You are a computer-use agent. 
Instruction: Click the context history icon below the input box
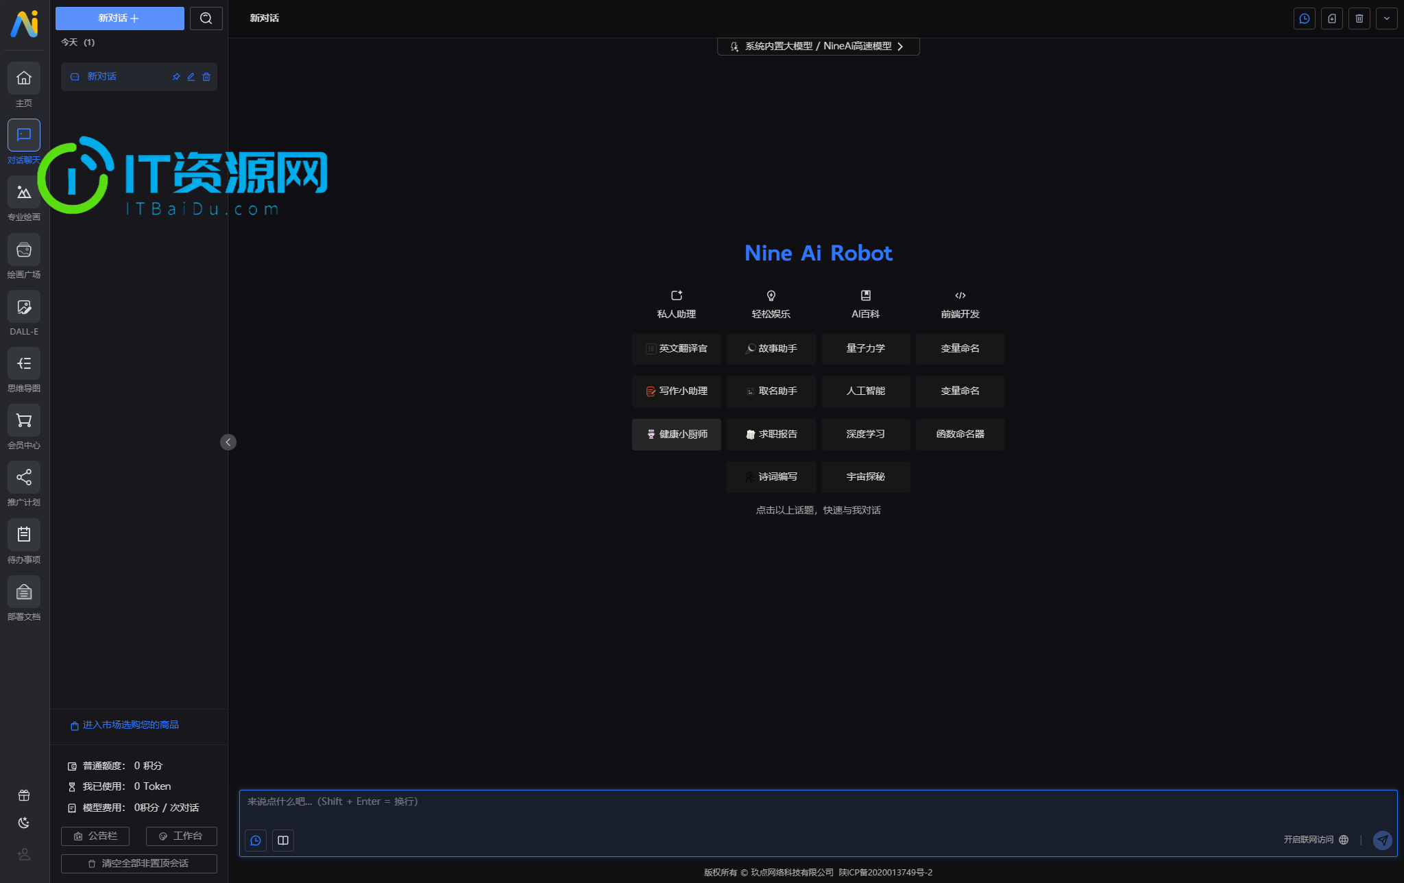256,840
